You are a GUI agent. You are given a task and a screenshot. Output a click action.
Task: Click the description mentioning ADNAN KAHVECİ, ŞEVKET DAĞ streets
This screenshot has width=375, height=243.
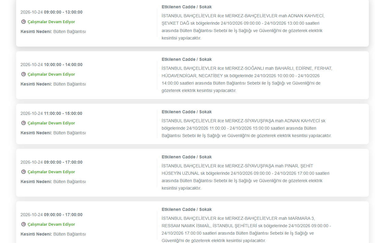tap(243, 27)
